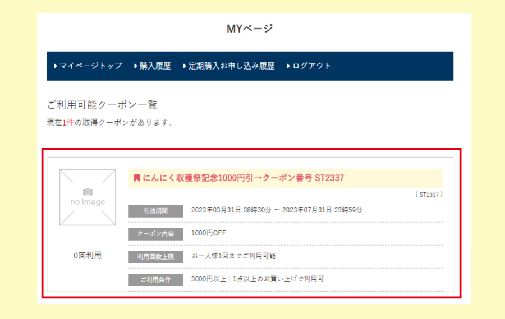Click the arrow before 購入履歴
505x319 pixels.
coord(136,66)
